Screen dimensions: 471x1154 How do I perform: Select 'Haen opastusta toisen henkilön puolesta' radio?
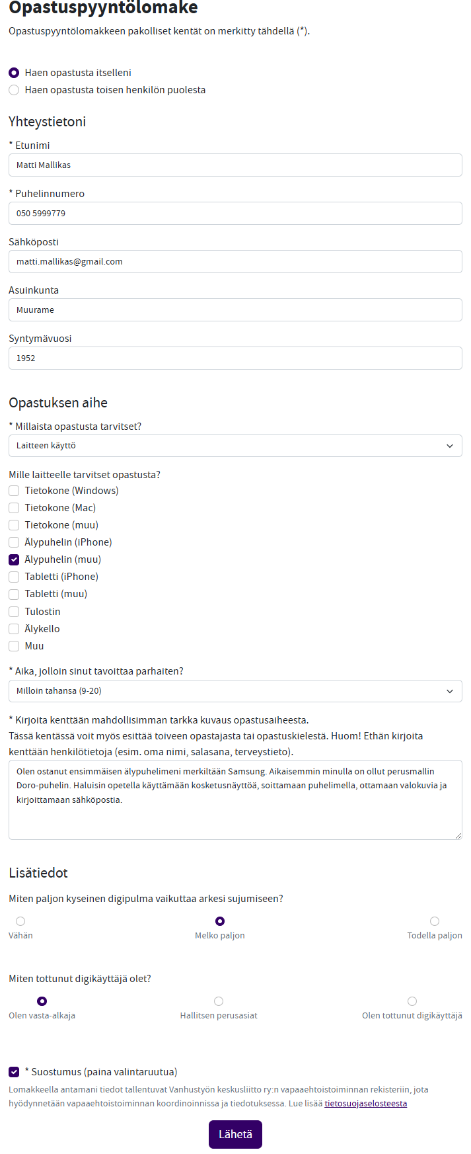coord(14,90)
